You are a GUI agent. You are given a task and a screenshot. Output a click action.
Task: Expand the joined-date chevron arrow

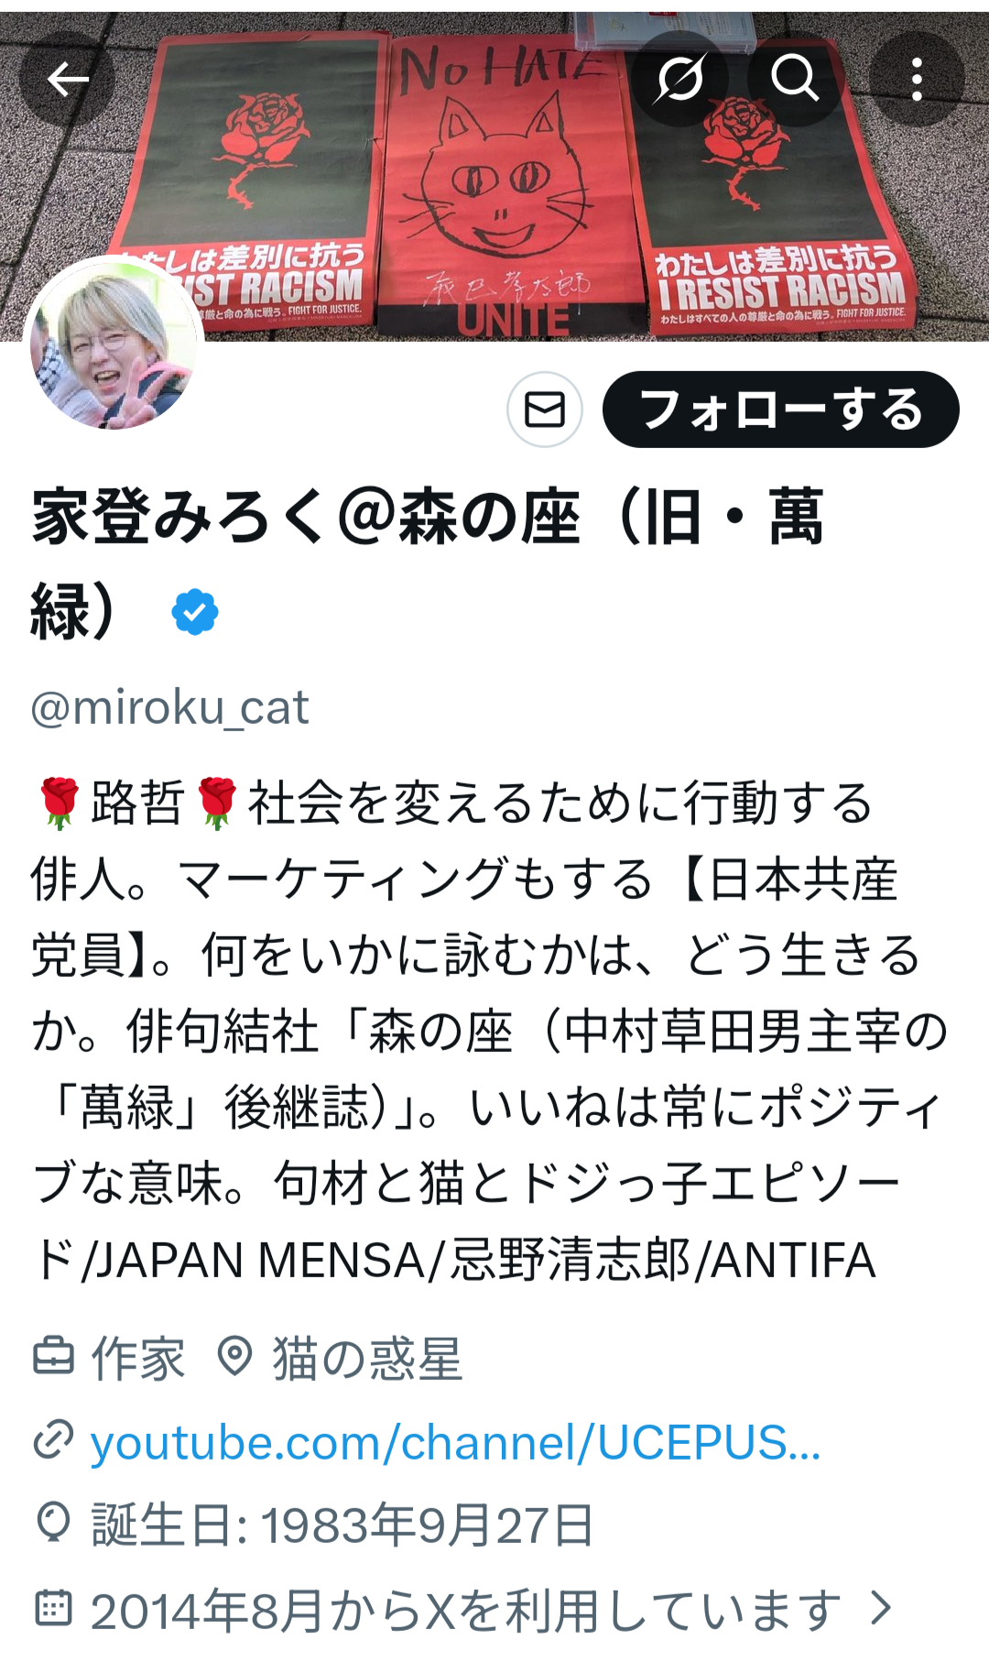pos(882,1608)
